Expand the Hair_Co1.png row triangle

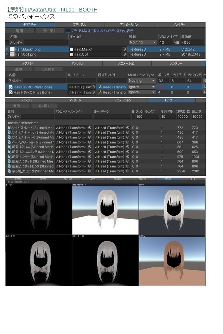pos(7,54)
